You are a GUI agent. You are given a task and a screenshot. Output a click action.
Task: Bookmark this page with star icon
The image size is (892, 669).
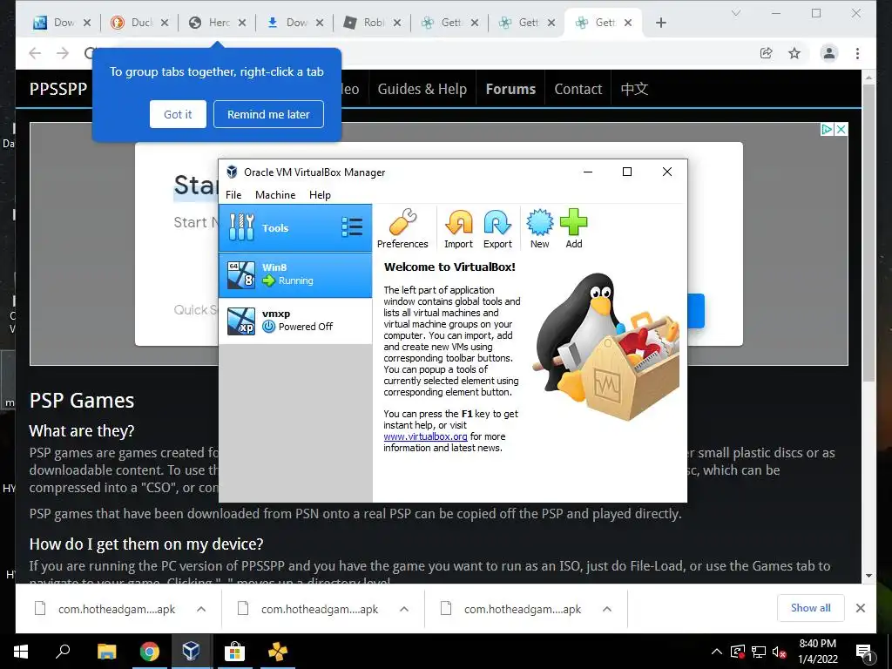[794, 53]
